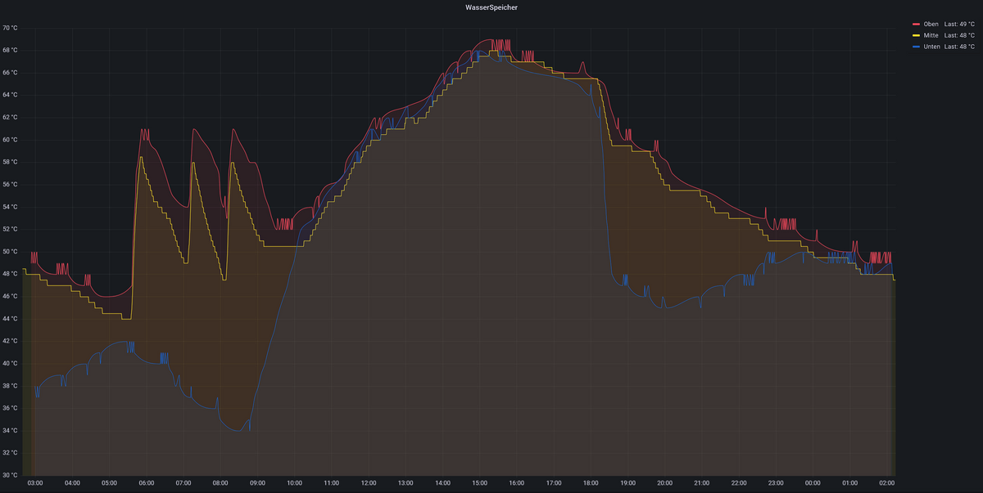Click the 05:00 time axis label

tap(109, 483)
